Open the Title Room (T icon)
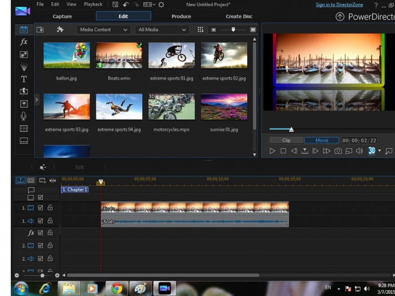The width and height of the screenshot is (395, 296). coord(24,79)
